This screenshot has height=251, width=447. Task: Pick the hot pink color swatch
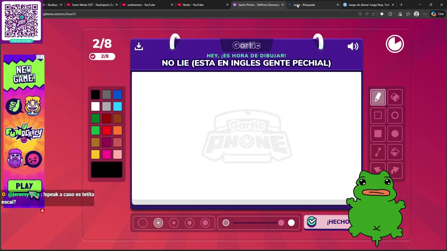(x=107, y=154)
